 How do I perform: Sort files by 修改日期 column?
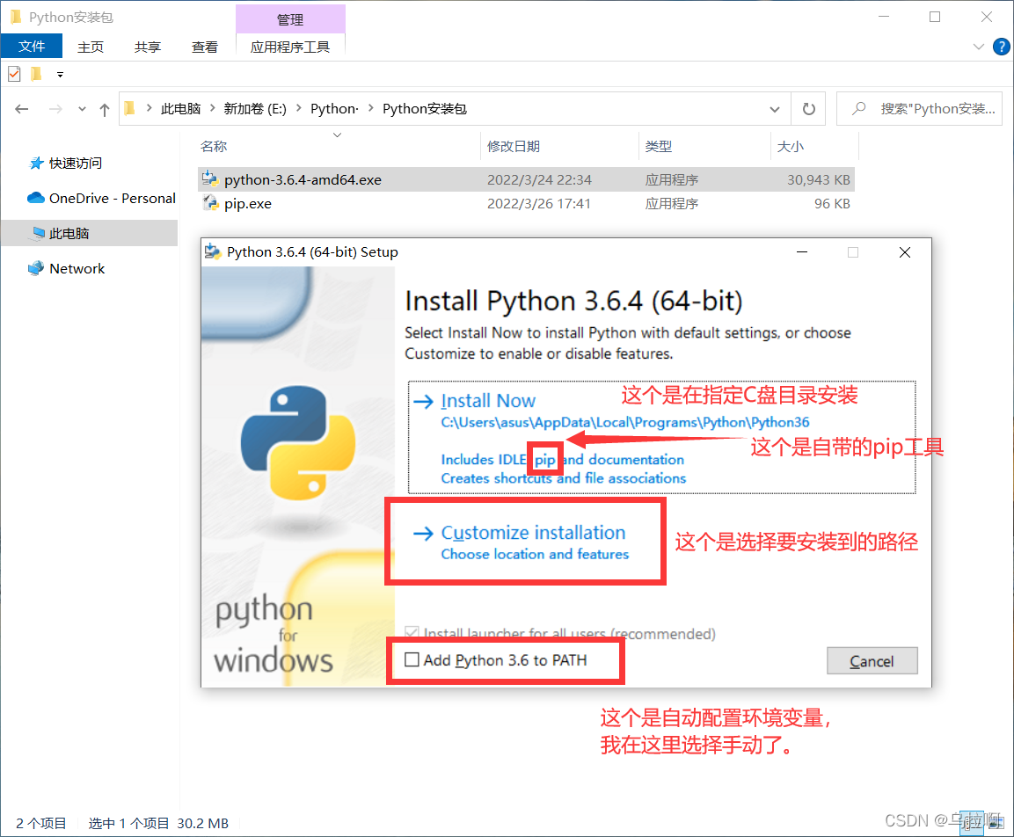point(514,147)
